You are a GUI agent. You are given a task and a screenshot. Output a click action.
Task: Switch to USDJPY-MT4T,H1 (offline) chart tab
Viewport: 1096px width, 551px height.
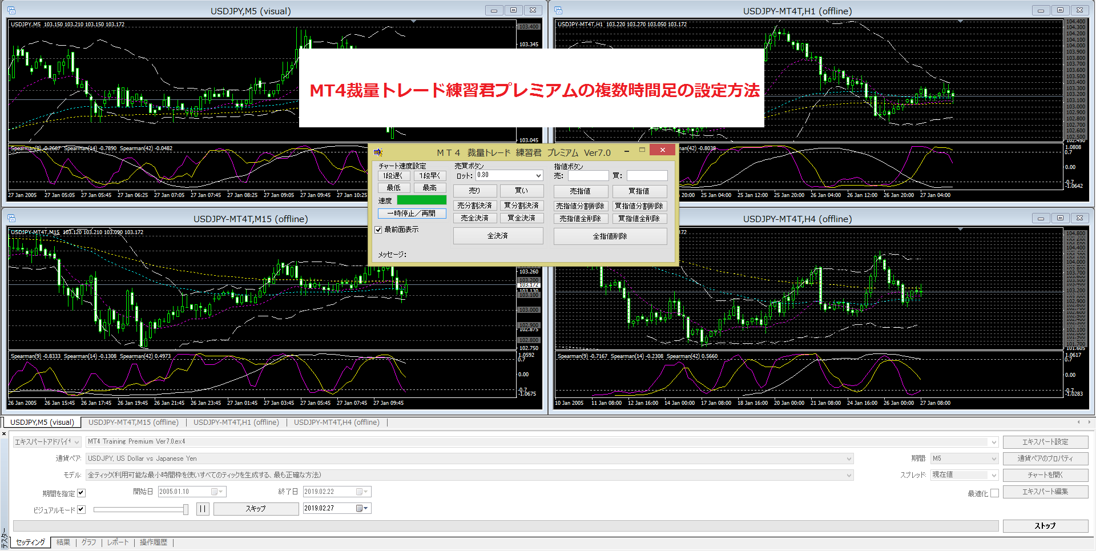(x=236, y=423)
